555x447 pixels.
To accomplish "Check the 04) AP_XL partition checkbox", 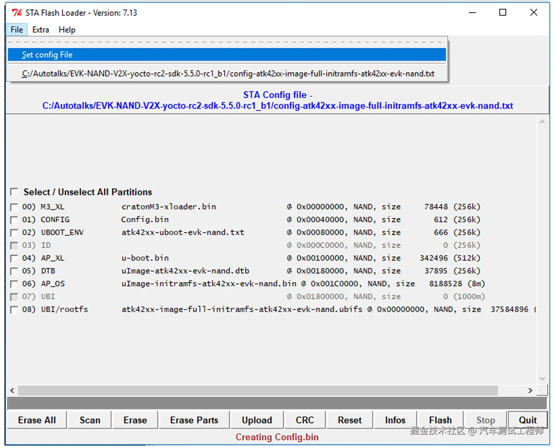I will [x=14, y=258].
